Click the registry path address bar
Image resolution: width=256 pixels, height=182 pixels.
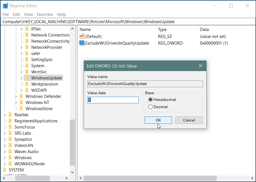[x=128, y=22]
